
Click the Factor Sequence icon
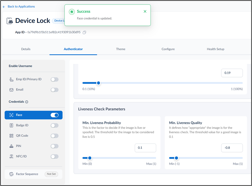(x=11, y=174)
